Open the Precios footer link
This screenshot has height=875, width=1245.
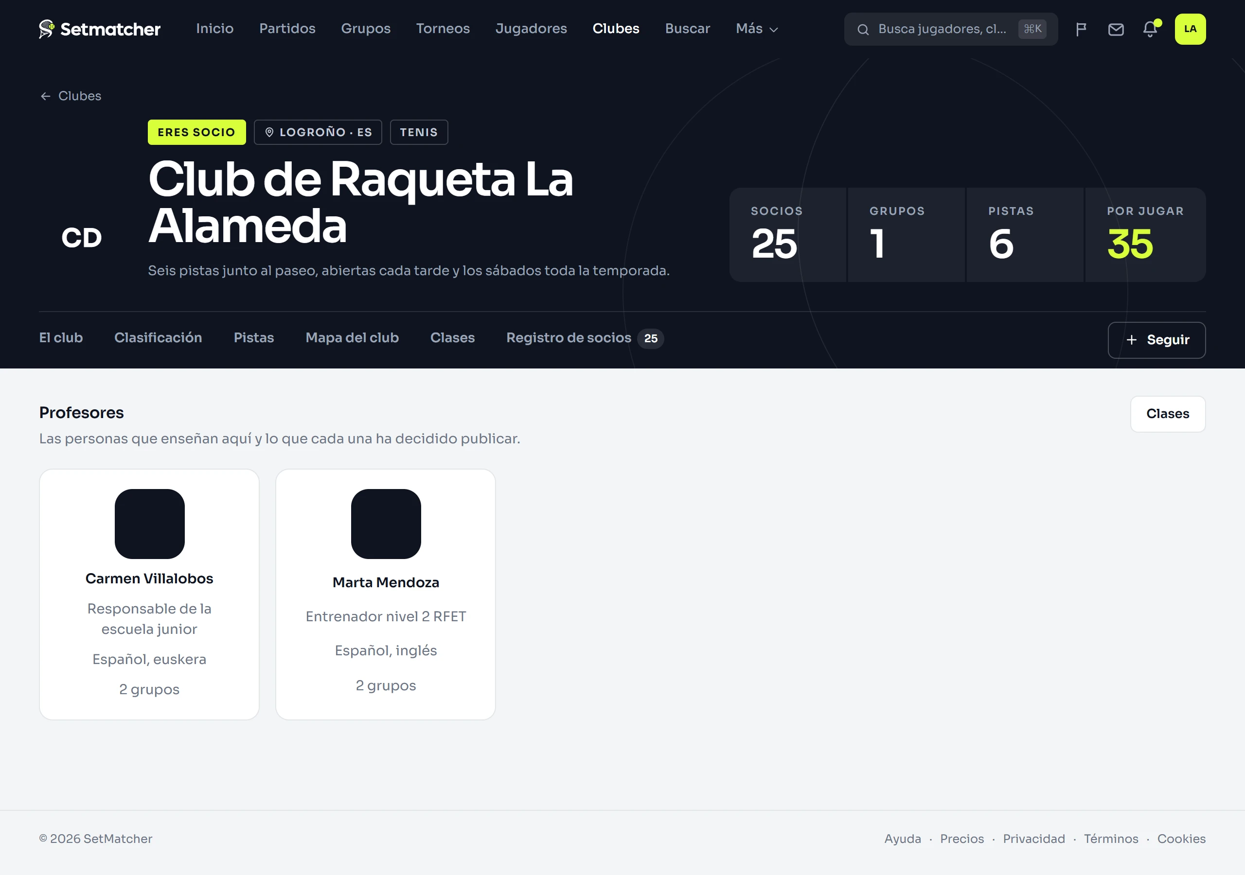961,839
